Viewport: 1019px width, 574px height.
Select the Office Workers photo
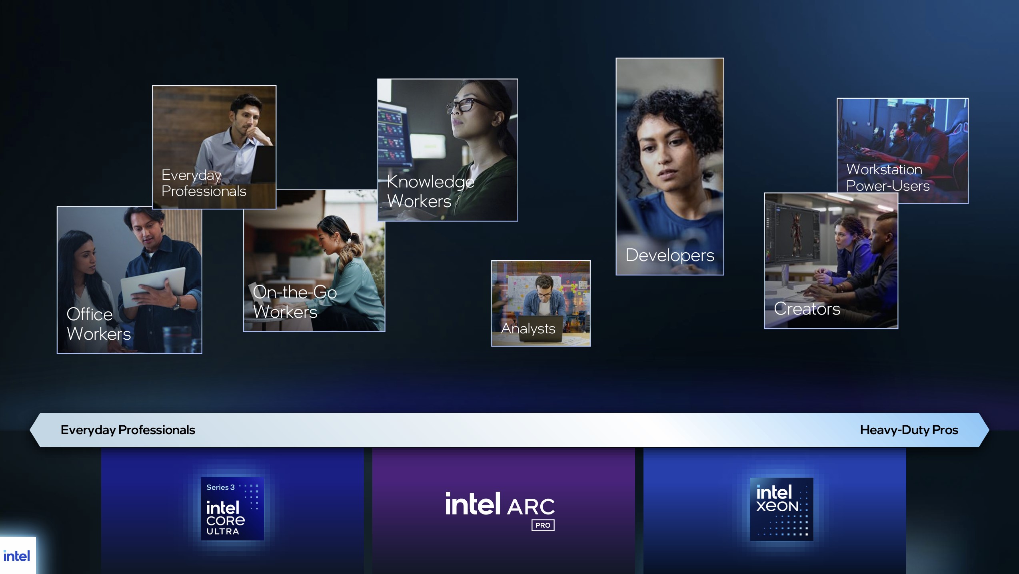129,280
